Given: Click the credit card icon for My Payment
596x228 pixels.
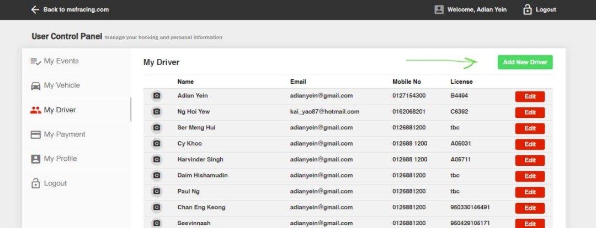Looking at the screenshot, I should point(36,135).
